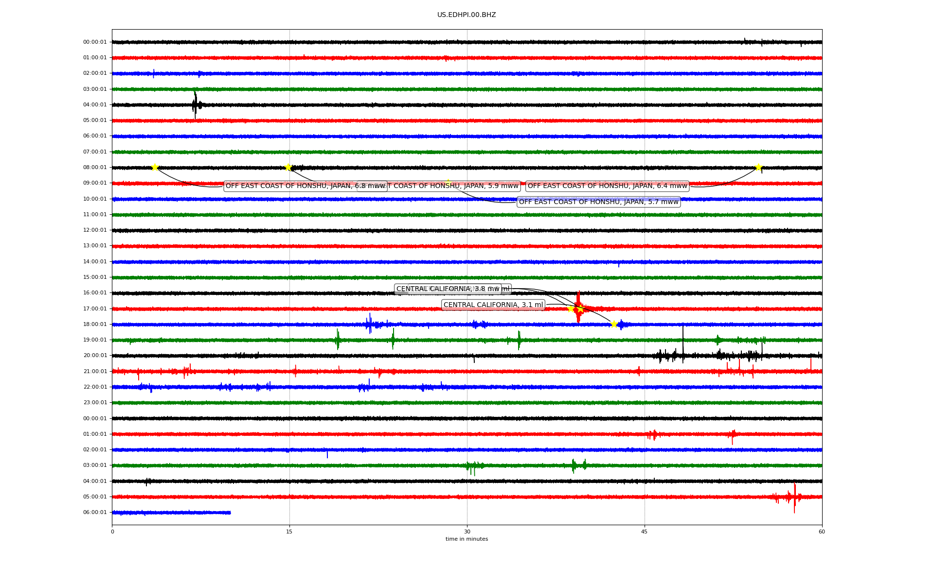Click the rightmost yellow star on 08:00:01 trace

(758, 167)
